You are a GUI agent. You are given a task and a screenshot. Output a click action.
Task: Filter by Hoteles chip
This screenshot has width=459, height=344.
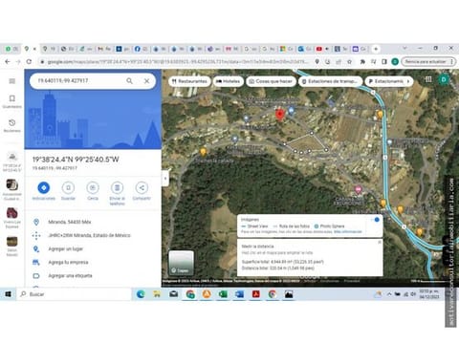click(x=229, y=81)
